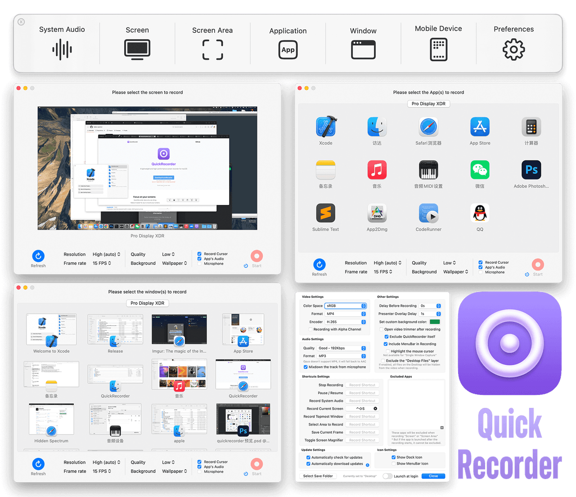Select Sublime Text app icon

[326, 213]
